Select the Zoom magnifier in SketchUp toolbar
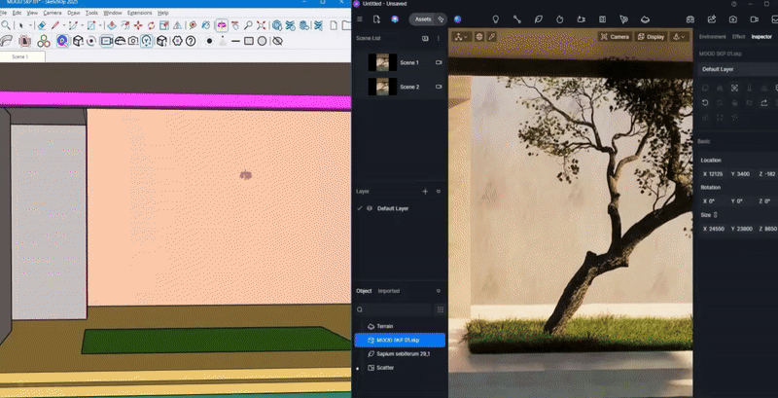Screen dimensions: 778x398 pyautogui.click(x=248, y=25)
